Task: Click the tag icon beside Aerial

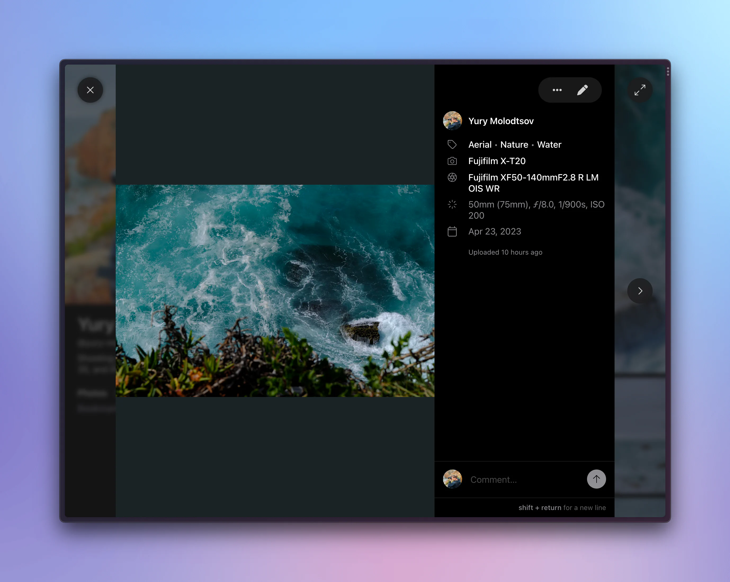Action: tap(452, 145)
